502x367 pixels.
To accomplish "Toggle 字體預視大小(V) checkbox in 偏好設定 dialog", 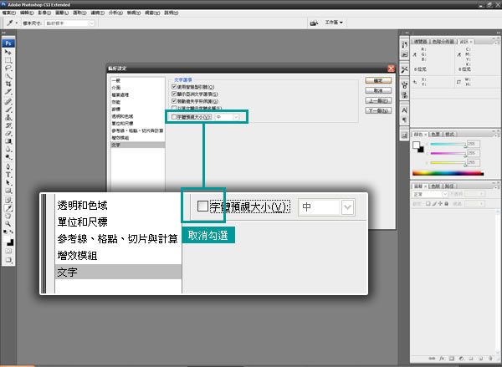I will coord(174,117).
